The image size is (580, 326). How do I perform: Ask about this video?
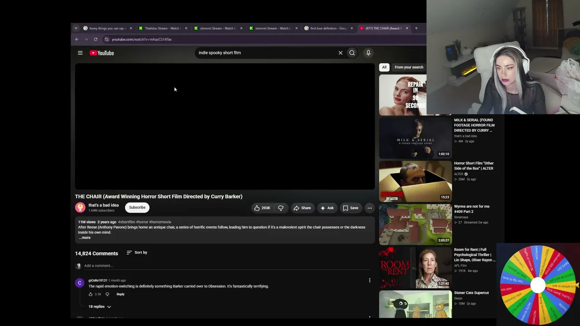coord(327,208)
